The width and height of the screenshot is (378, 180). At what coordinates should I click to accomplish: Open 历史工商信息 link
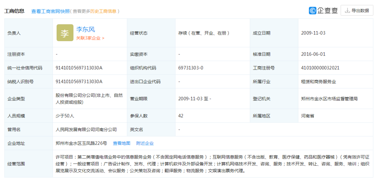point(103,11)
